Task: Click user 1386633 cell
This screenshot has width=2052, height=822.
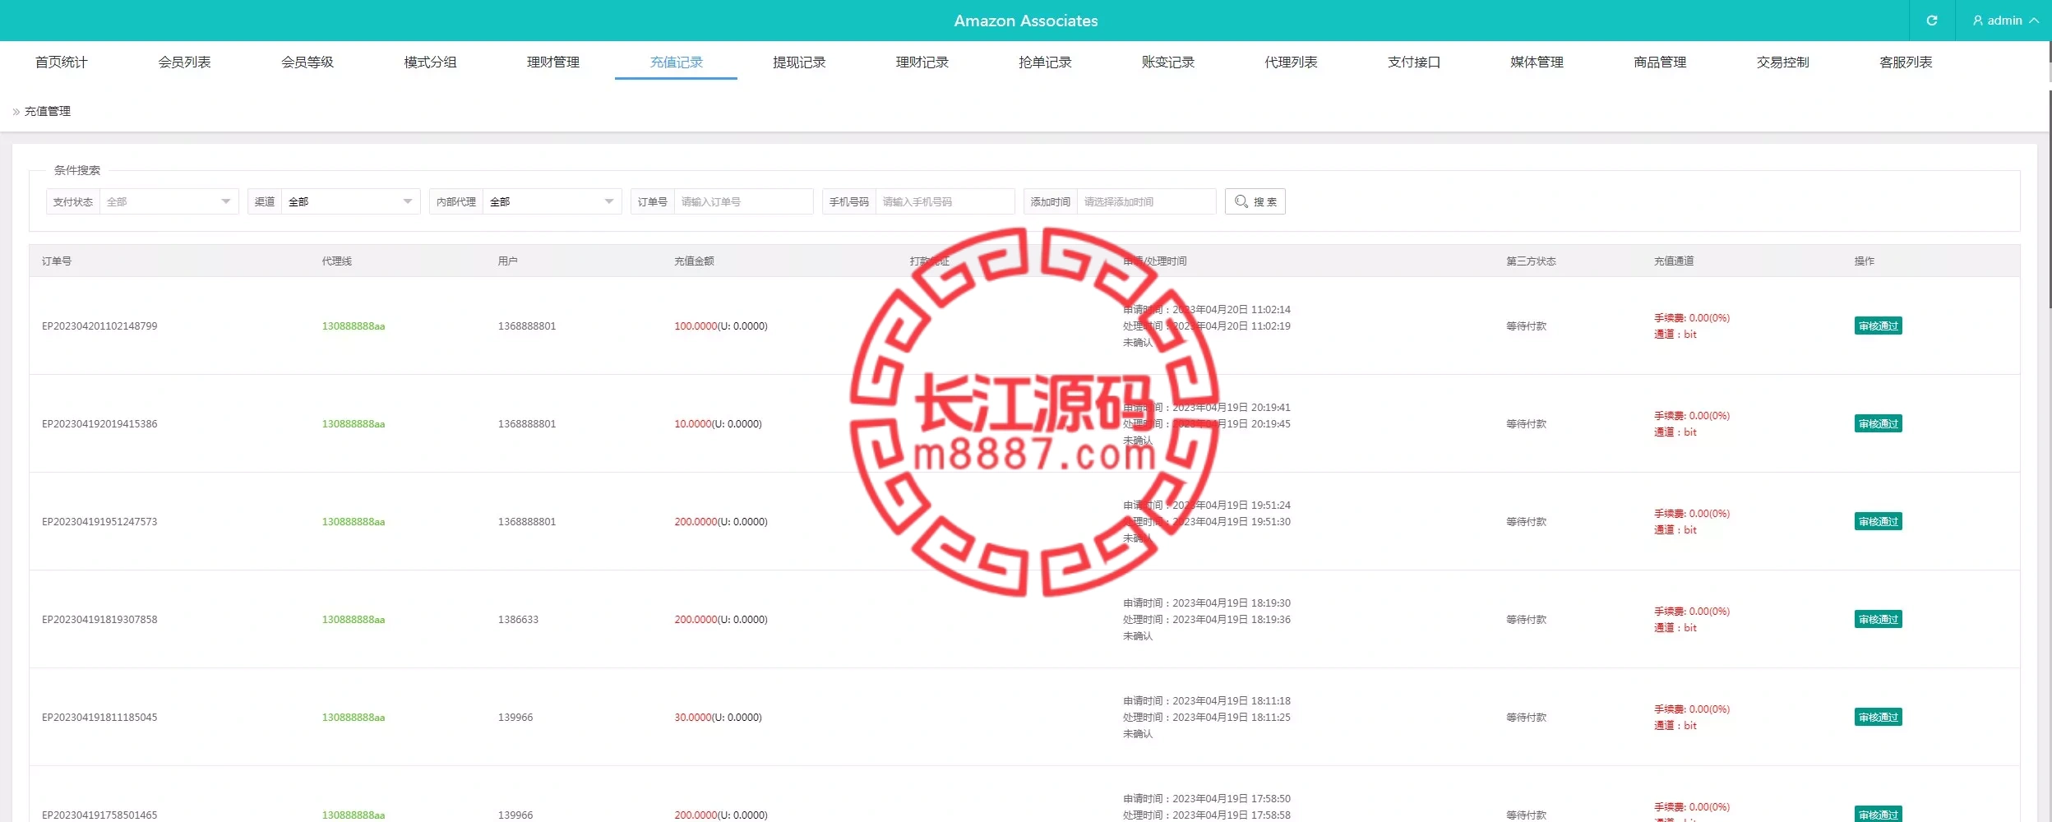Action: (518, 620)
